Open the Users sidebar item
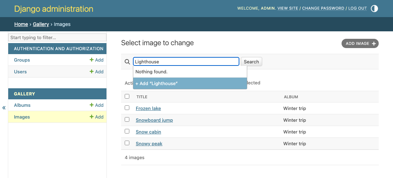This screenshot has height=178, width=393. click(20, 72)
